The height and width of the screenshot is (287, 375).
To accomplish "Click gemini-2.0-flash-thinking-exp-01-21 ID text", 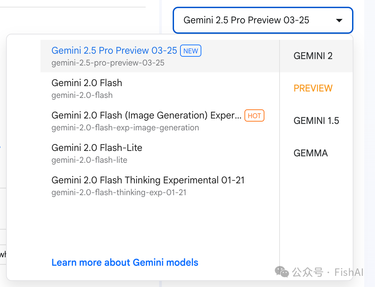I will (119, 192).
